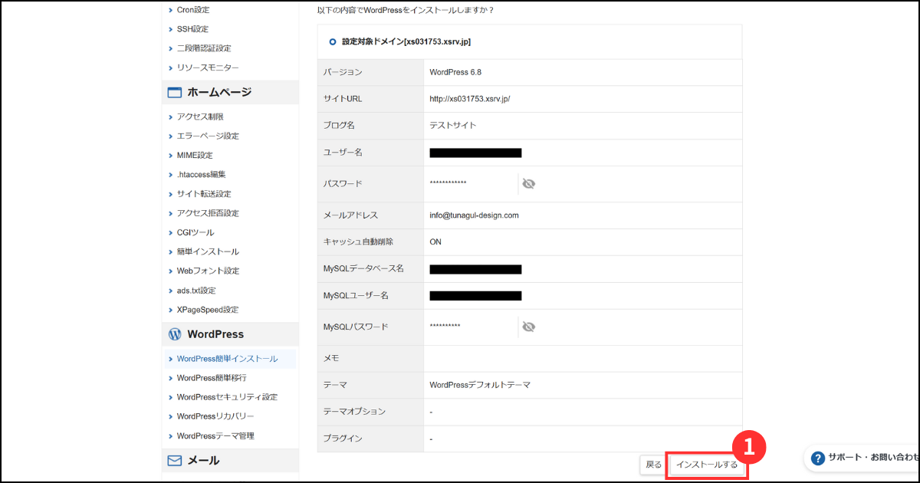The height and width of the screenshot is (483, 920).
Task: Click the ホームページ section browser icon
Action: click(175, 93)
